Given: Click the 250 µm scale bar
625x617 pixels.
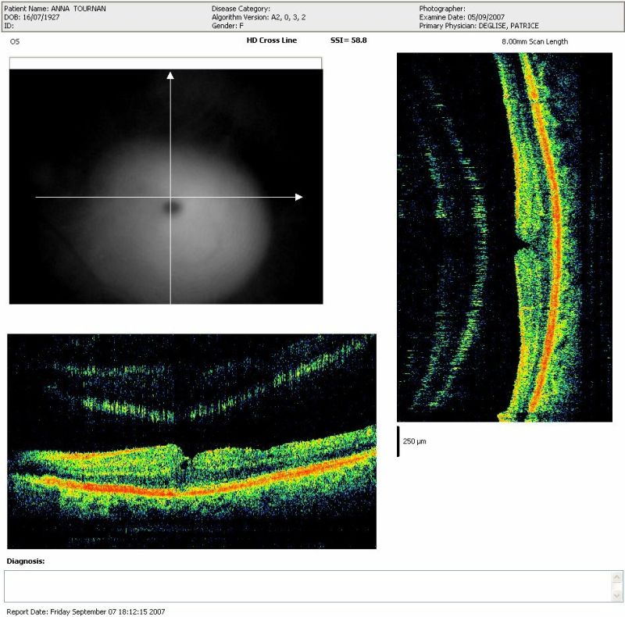Looking at the screenshot, I should coord(398,441).
